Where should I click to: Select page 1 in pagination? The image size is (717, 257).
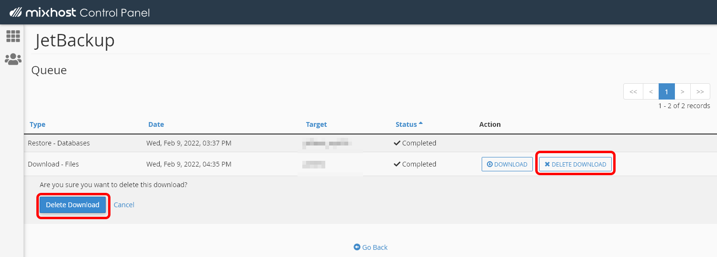666,91
